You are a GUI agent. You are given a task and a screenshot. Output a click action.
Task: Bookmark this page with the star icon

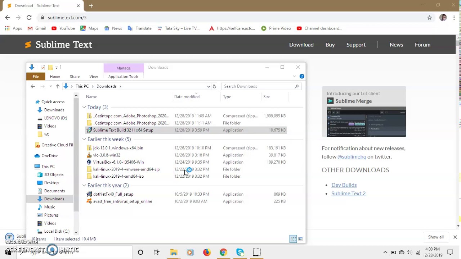(429, 18)
